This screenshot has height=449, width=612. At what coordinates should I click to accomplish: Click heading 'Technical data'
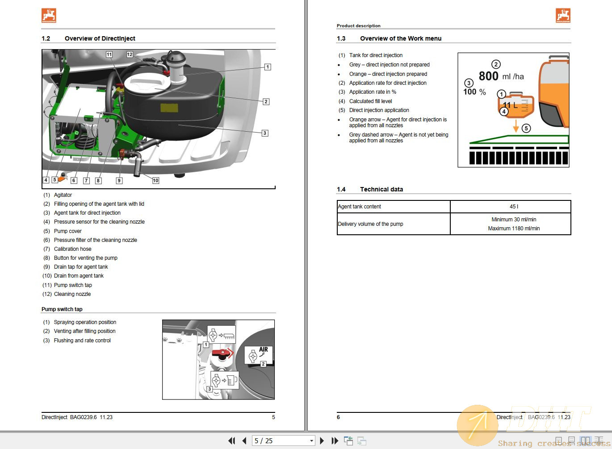[381, 189]
